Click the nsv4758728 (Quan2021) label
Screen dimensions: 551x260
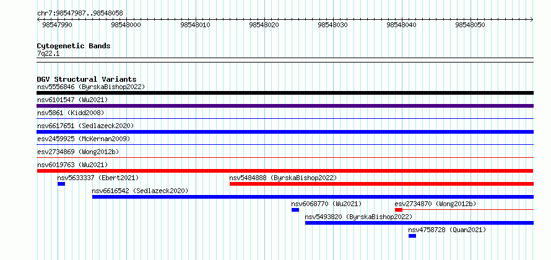[448, 230]
